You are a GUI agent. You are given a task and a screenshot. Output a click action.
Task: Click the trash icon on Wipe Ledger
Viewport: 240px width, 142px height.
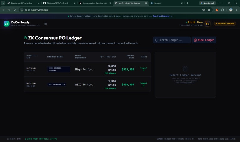195,40
